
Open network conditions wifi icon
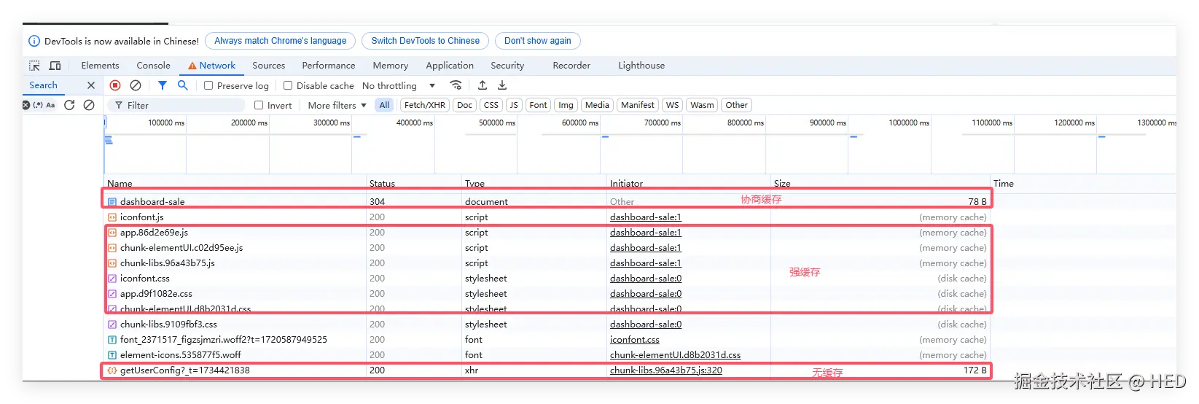456,85
